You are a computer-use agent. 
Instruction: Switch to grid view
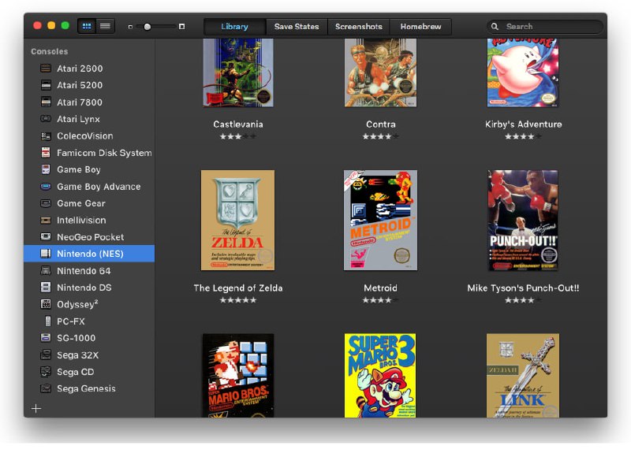click(87, 26)
